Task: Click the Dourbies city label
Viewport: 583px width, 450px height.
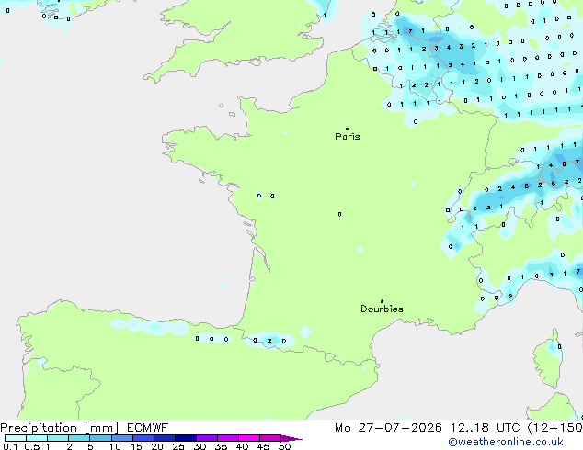Action: (x=382, y=309)
